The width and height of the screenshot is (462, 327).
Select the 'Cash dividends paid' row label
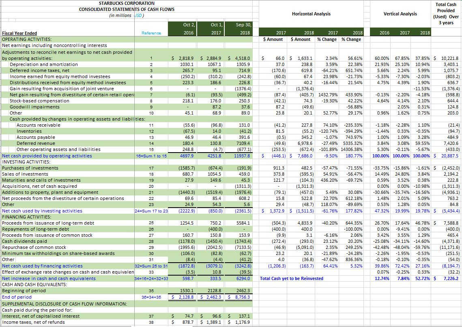click(24, 241)
